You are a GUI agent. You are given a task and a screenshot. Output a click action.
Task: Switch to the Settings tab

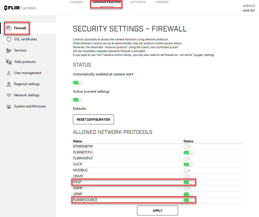[138, 2]
